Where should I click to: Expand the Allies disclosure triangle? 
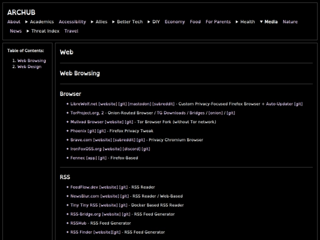point(92,22)
